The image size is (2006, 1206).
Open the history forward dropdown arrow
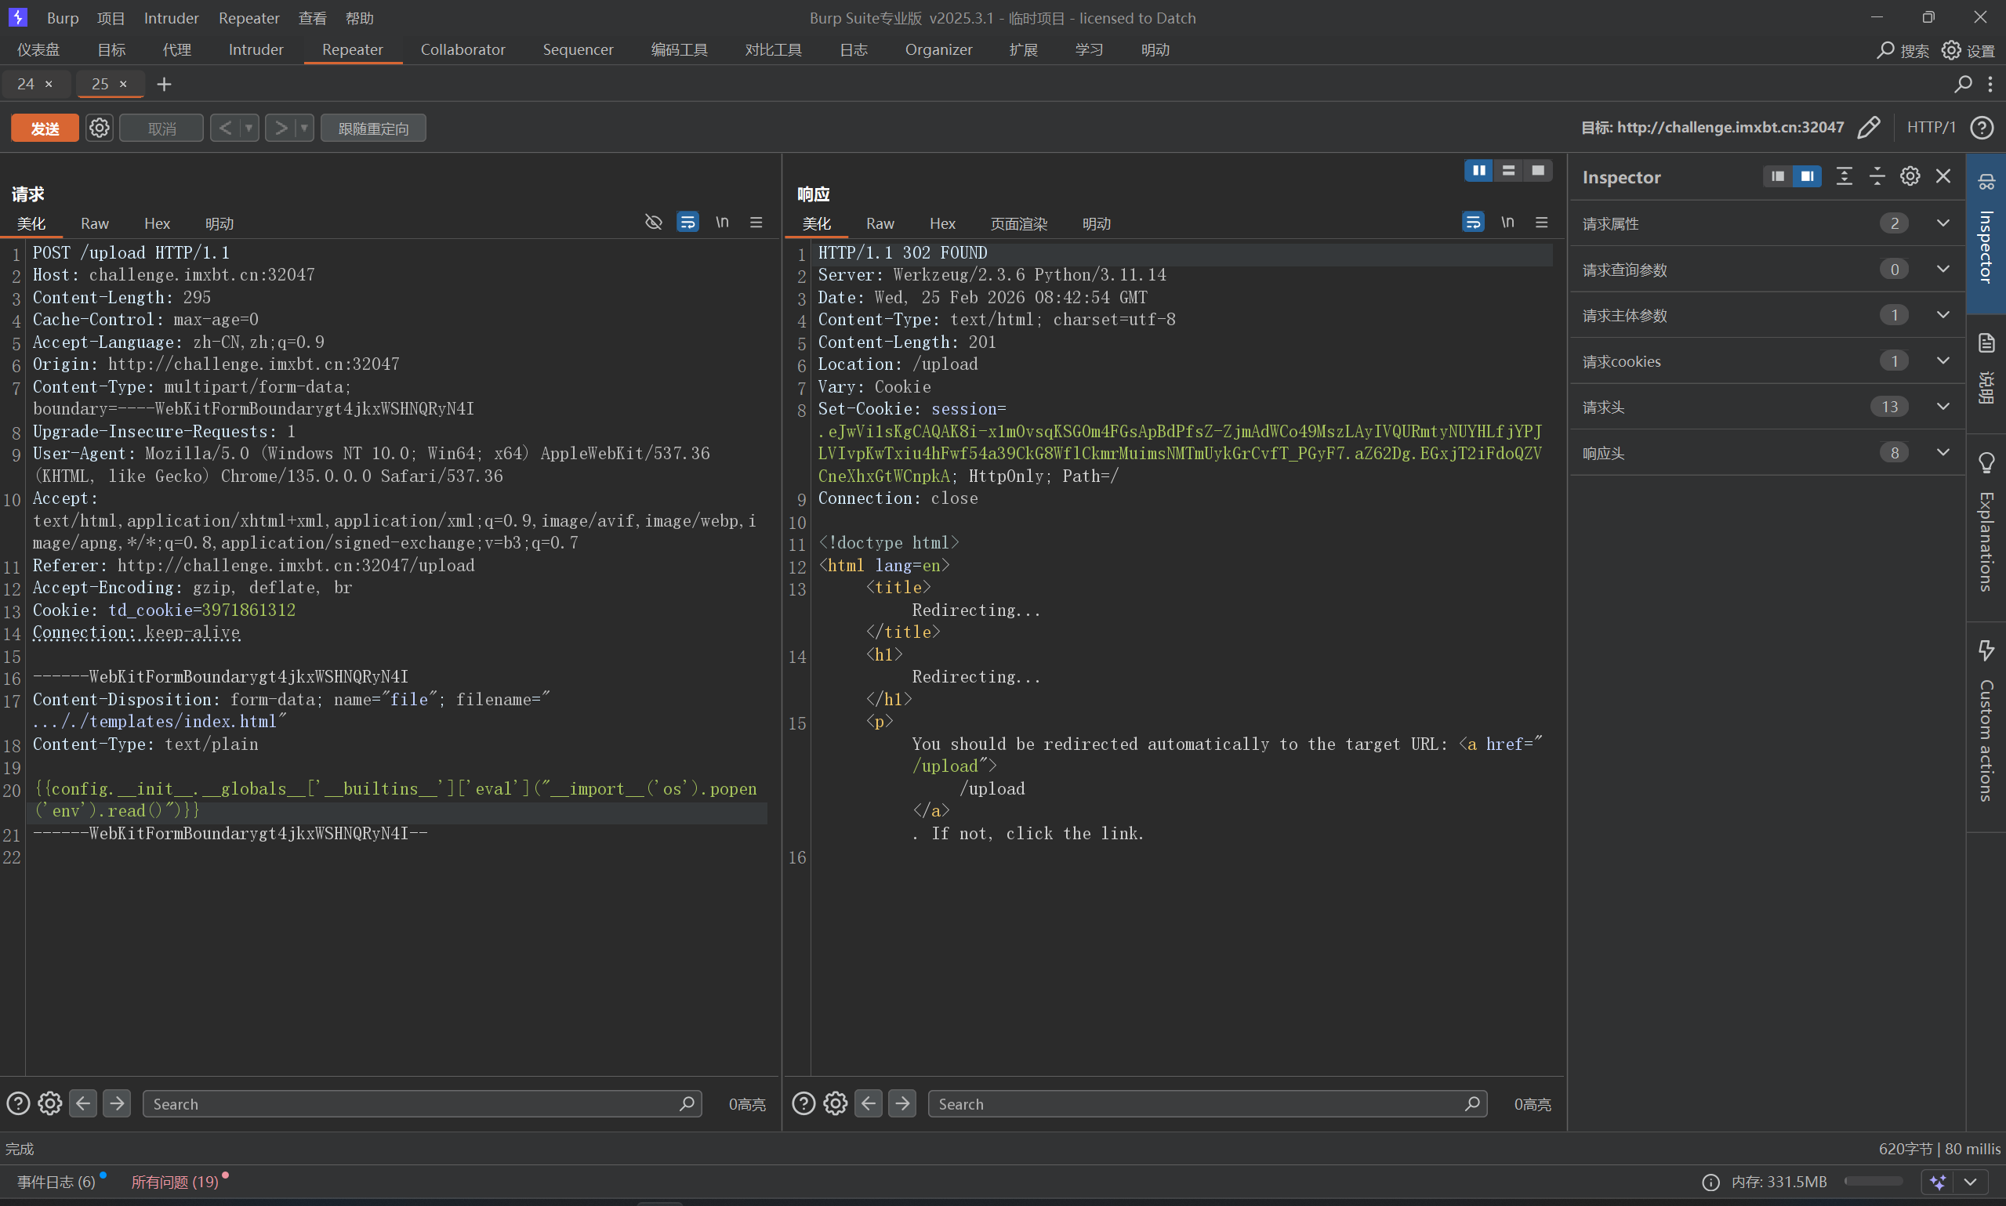coord(305,128)
